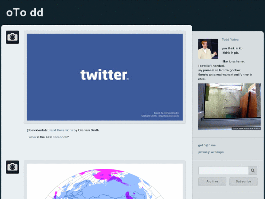Click the text 'i think in pb.'

tap(230, 53)
